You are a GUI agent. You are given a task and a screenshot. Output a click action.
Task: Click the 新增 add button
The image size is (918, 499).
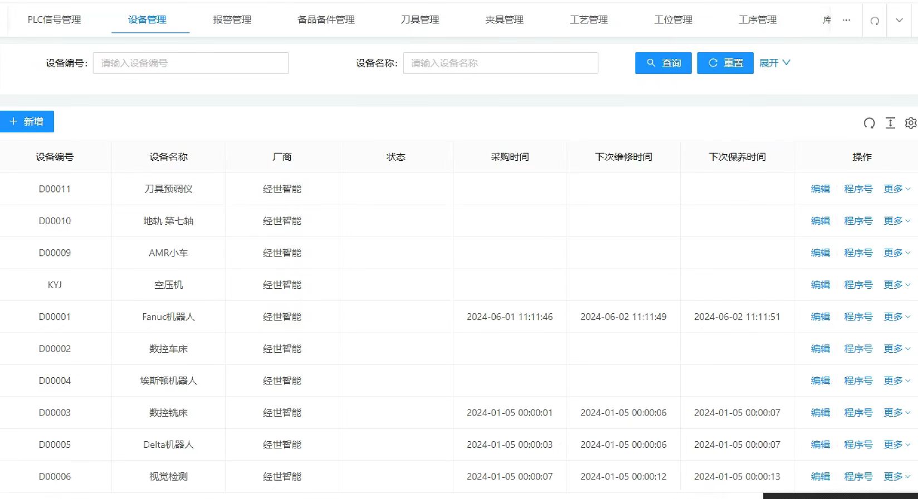point(27,122)
